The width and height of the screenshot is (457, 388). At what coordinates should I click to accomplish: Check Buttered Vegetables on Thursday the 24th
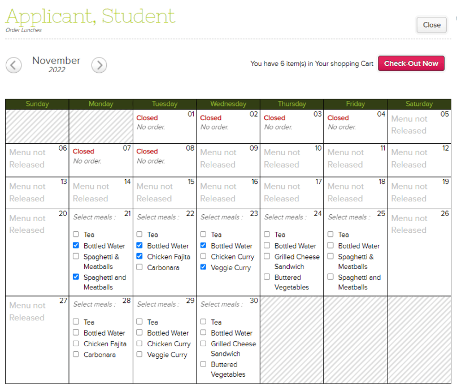coord(267,277)
